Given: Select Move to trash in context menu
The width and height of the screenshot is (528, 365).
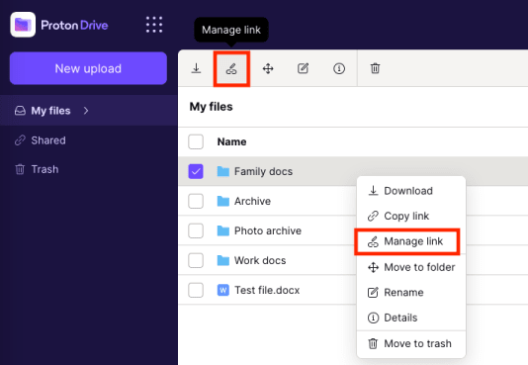Looking at the screenshot, I should [x=411, y=343].
